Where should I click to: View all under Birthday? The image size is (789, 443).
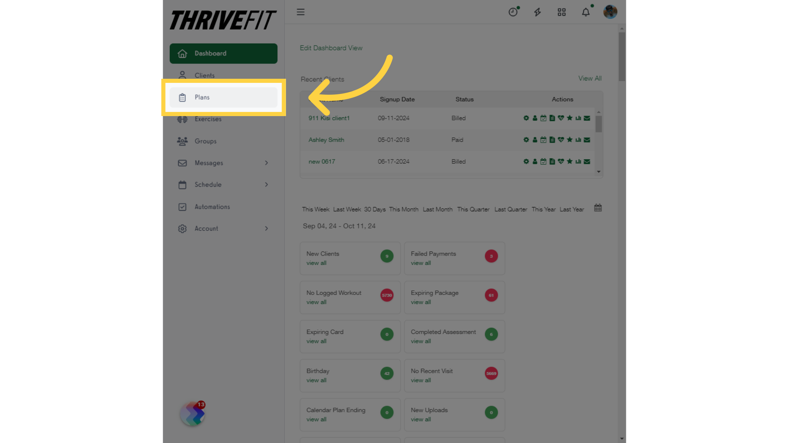coord(316,380)
